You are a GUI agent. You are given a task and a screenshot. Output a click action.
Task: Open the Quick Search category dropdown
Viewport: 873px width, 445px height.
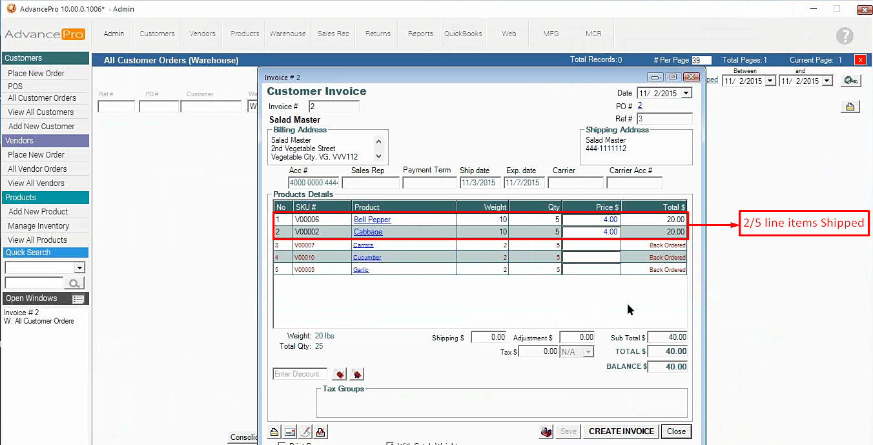coord(79,268)
